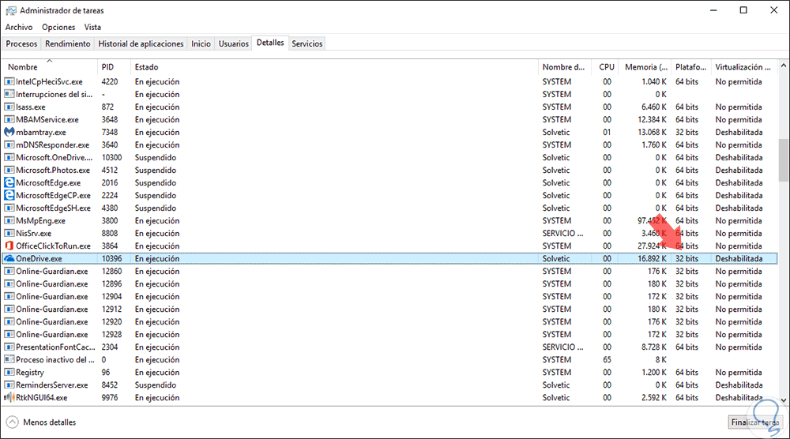The width and height of the screenshot is (790, 439).
Task: Collapse view with Menos detalles arrow
Action: point(12,422)
